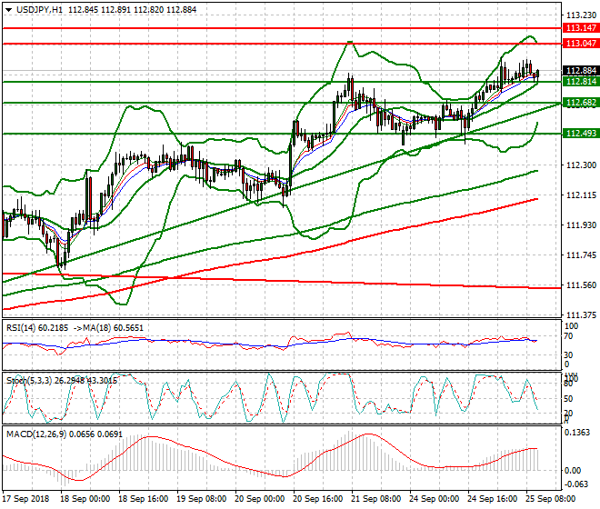Select the RSI scale value 70

click(x=568, y=336)
